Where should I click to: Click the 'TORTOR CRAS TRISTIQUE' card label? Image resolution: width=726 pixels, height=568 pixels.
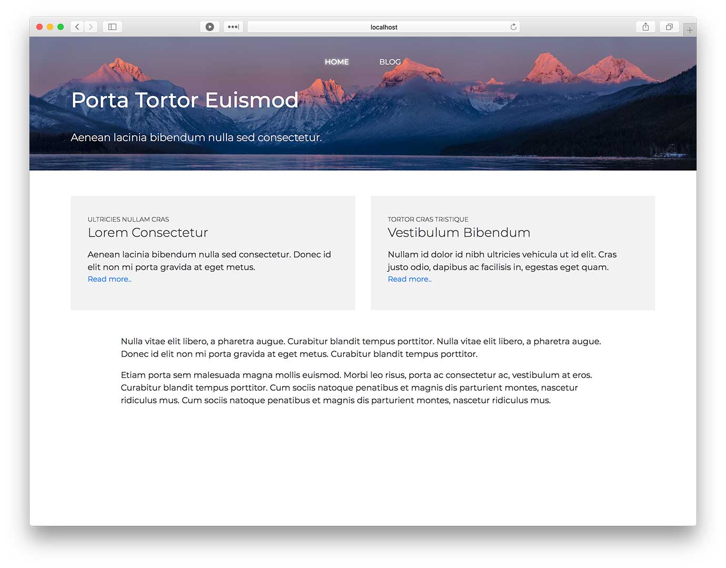428,220
